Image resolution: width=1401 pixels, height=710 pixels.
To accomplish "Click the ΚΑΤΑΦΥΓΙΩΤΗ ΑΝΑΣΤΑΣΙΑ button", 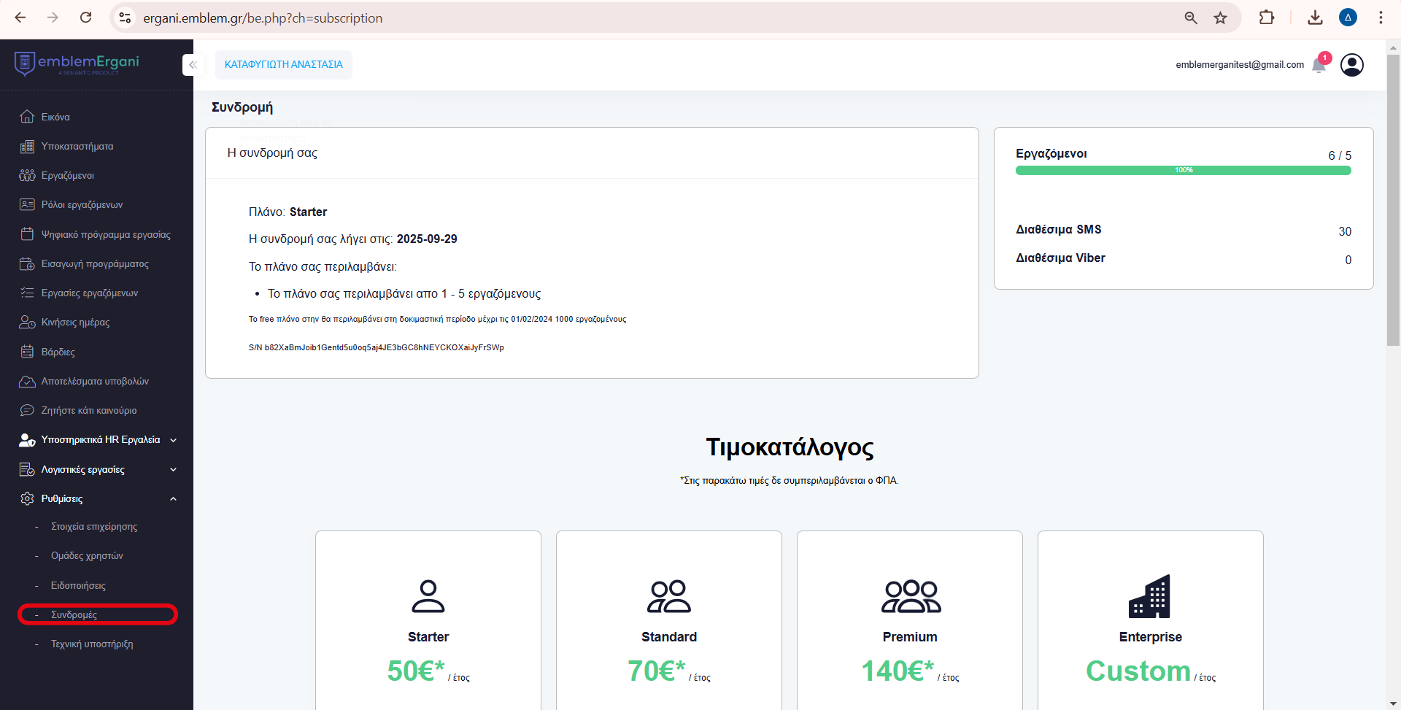I will tap(283, 65).
